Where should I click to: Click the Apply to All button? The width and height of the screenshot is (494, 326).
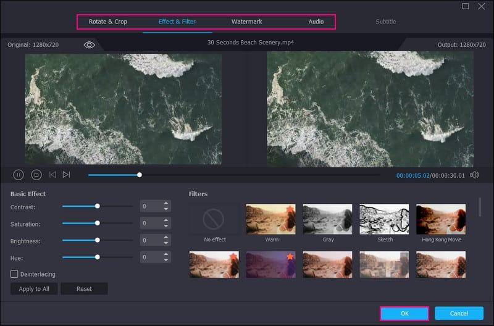[x=34, y=289]
